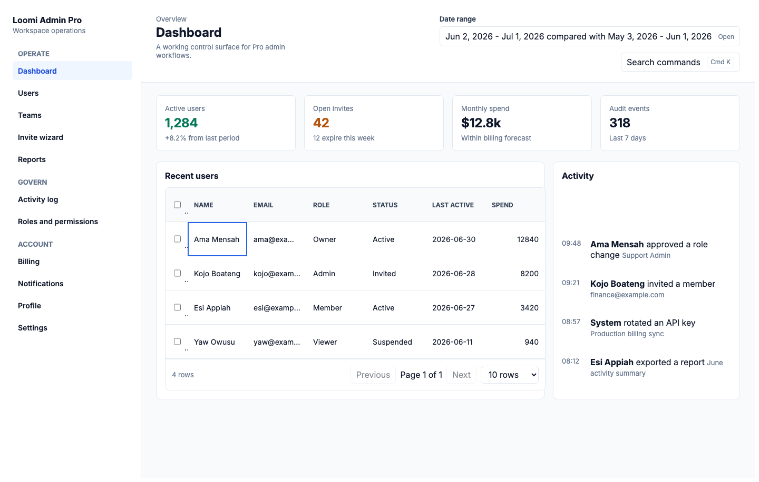Click the Open invites 42 card

(374, 123)
